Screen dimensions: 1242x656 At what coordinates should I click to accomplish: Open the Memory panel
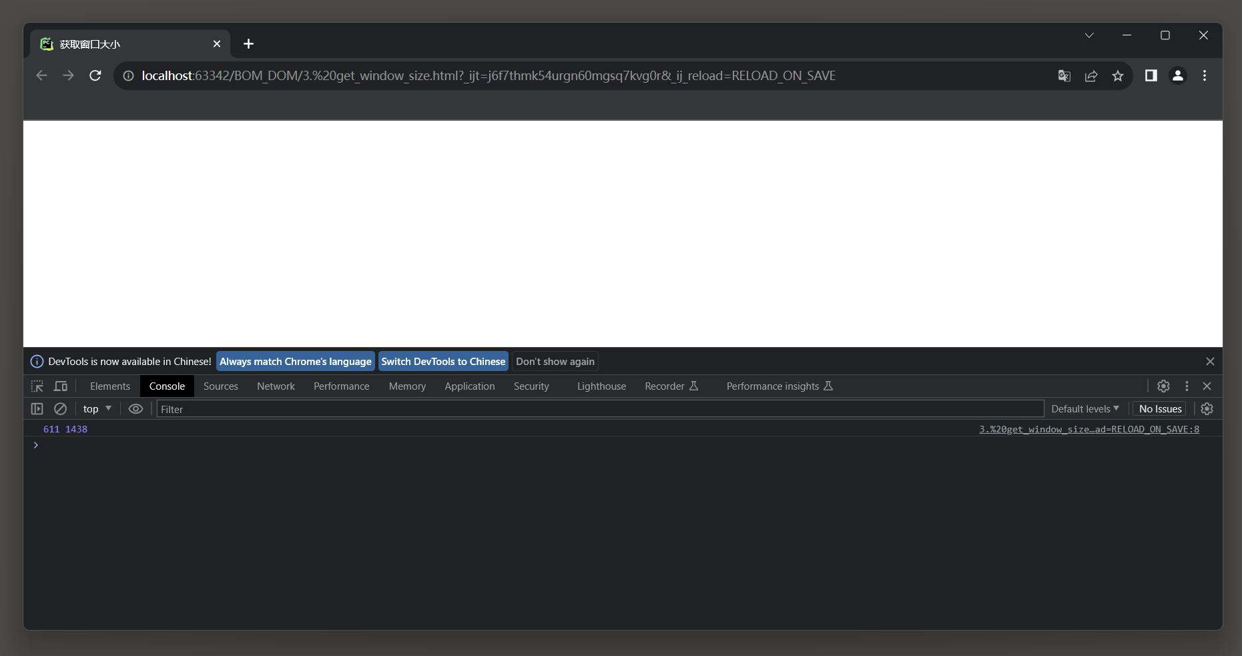[x=407, y=386]
